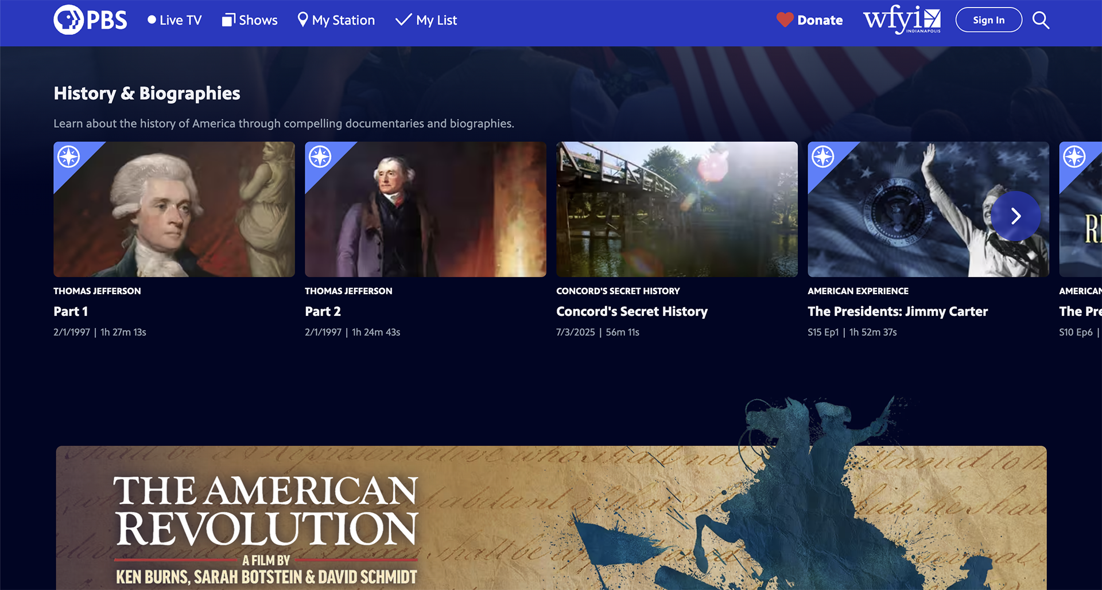Click the Passport compass badge on Part 1 thumbnail
The width and height of the screenshot is (1102, 590).
tap(68, 157)
